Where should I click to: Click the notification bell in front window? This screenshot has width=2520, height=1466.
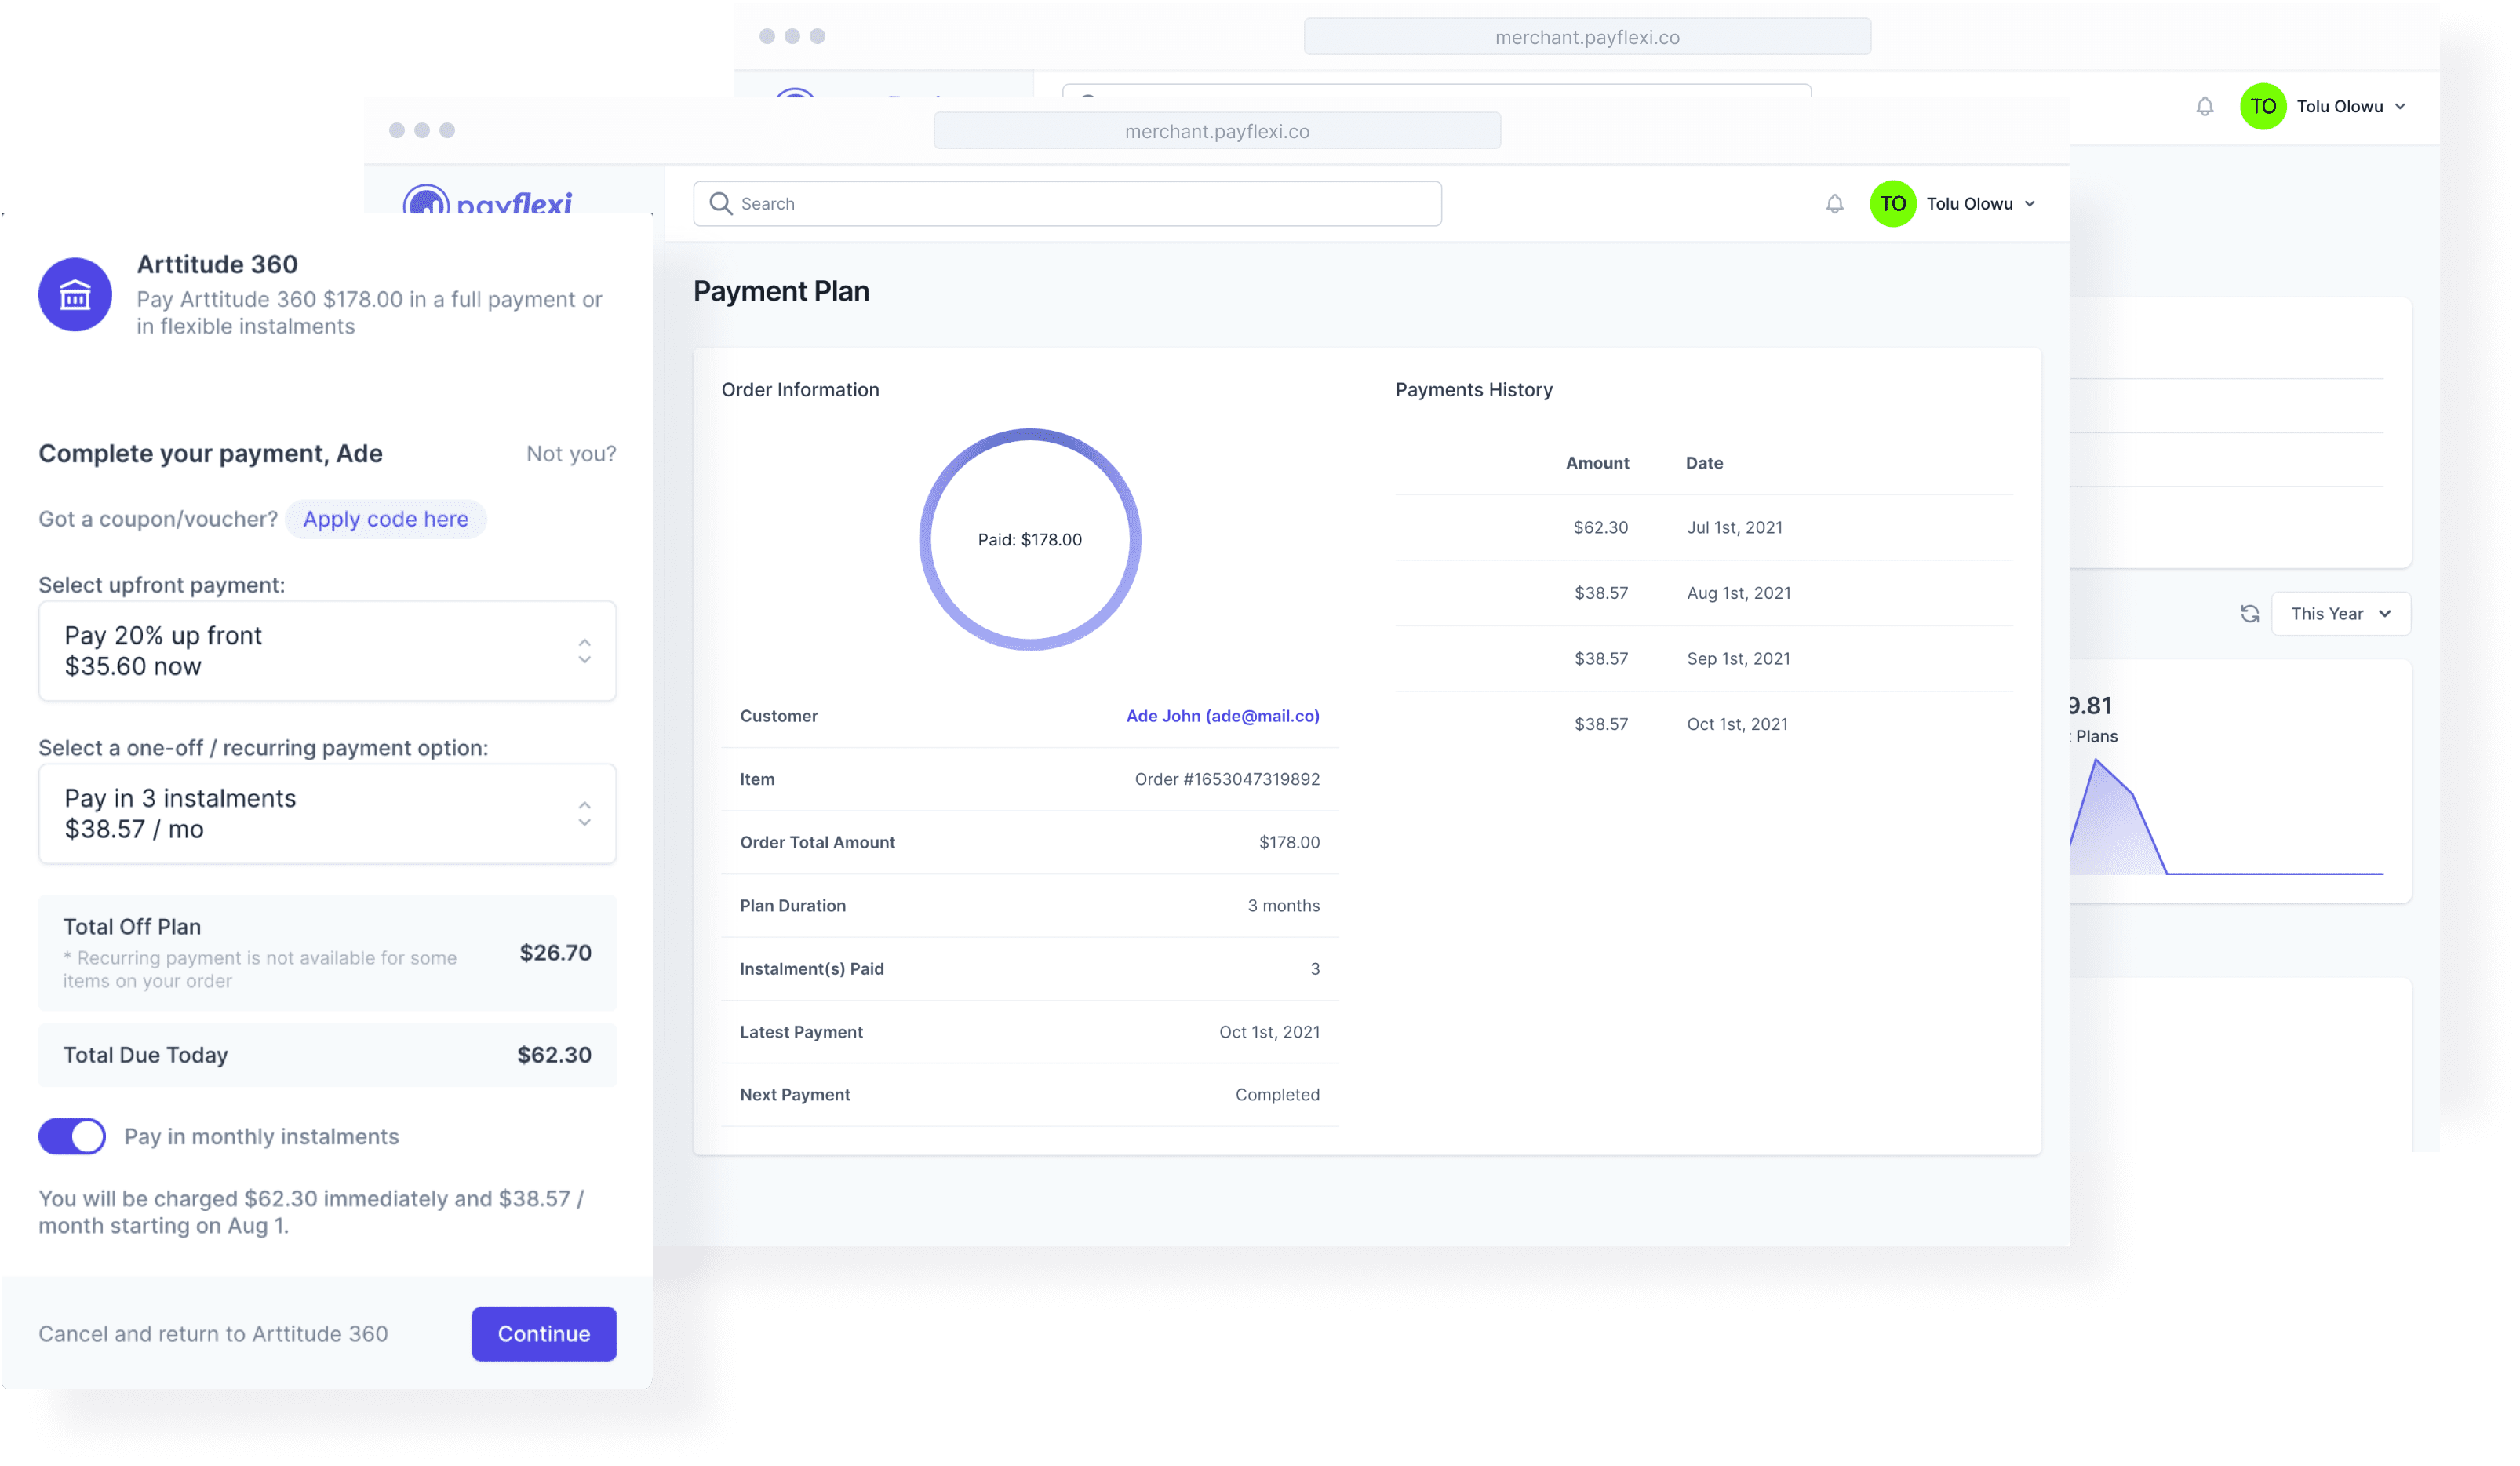[x=1834, y=204]
